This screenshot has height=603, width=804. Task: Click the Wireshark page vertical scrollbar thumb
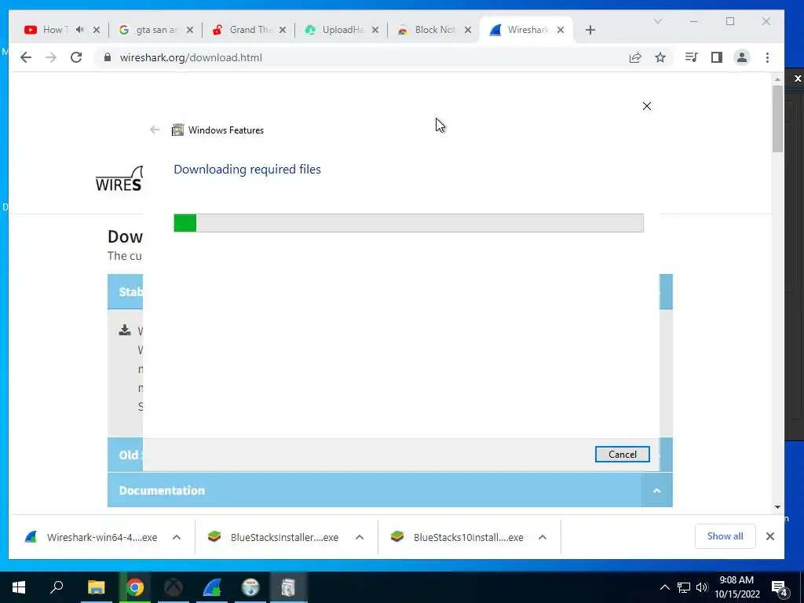point(777,119)
